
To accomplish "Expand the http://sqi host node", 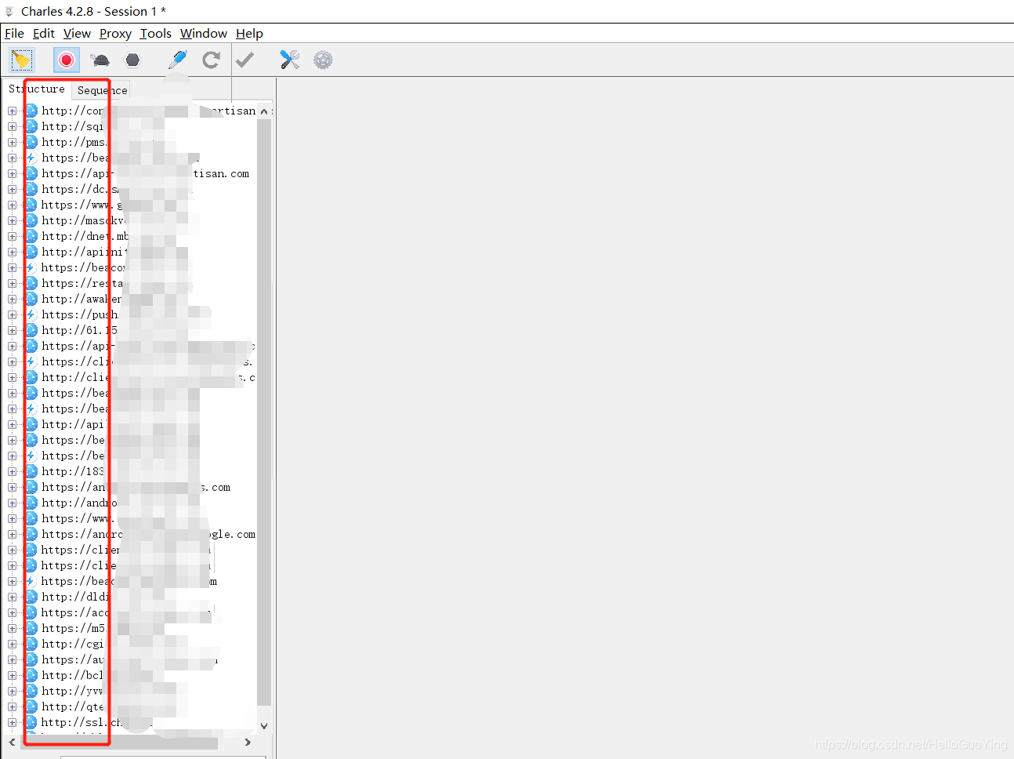I will pos(12,126).
